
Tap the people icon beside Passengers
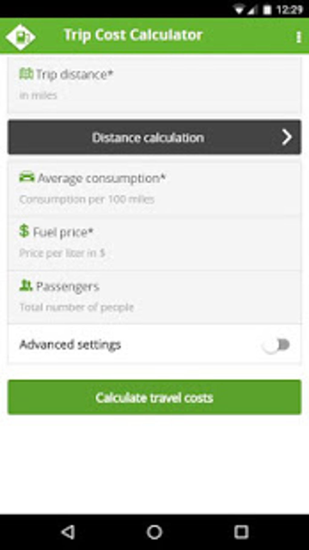[26, 285]
